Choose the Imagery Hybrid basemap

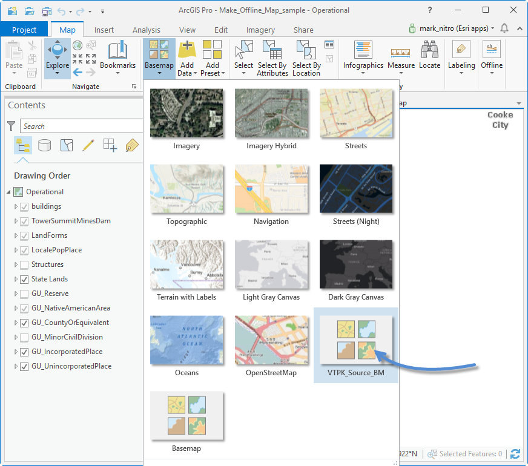(x=271, y=119)
